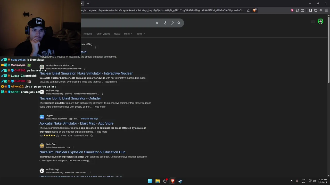
Task: Toggle the browser sidebar panel
Action: coord(311,10)
